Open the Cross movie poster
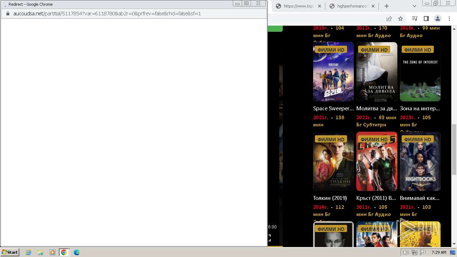Screen dimensions: 457x257 (x=377, y=161)
